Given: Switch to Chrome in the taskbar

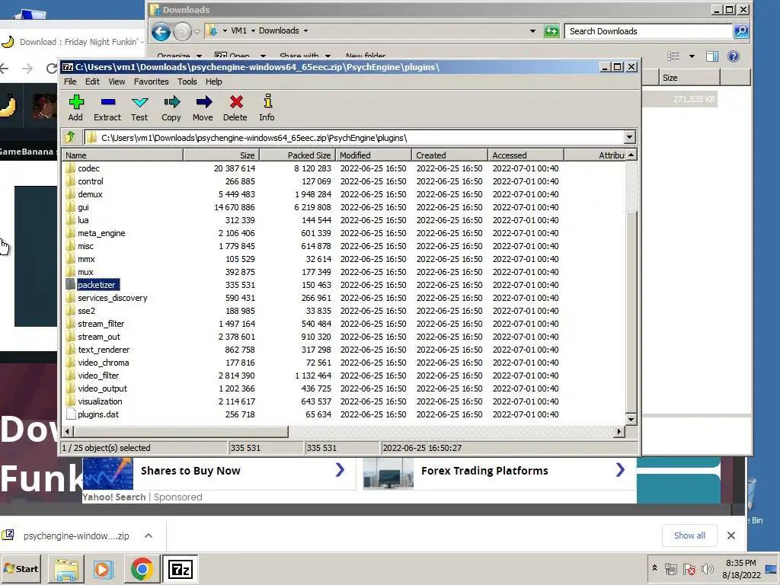Looking at the screenshot, I should (142, 569).
